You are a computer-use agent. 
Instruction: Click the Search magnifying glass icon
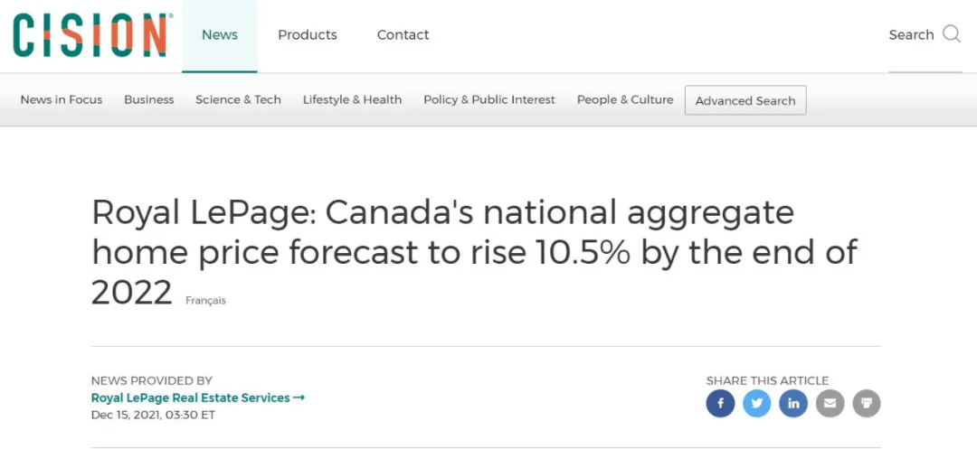tap(952, 34)
